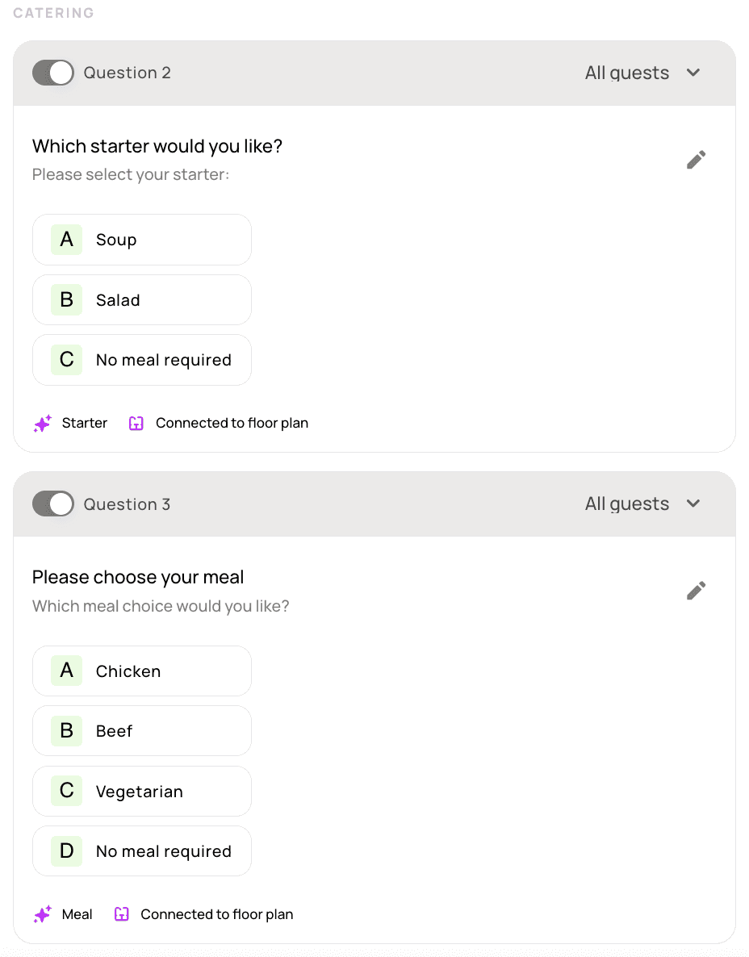Edit the meal question with pencil icon
This screenshot has width=749, height=957.
[x=696, y=591]
